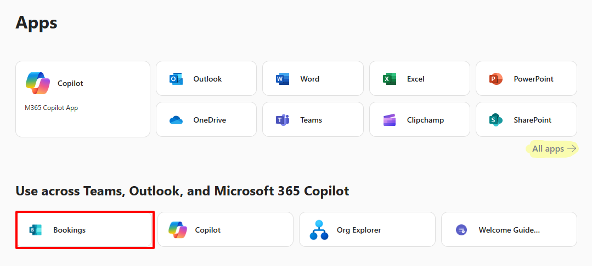
Task: Open the Welcome Guide icon
Action: click(461, 230)
